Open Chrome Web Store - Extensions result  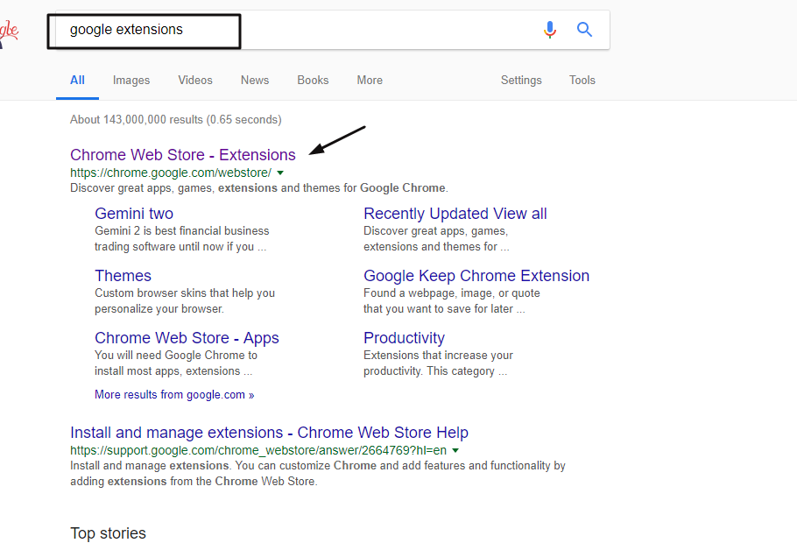182,154
